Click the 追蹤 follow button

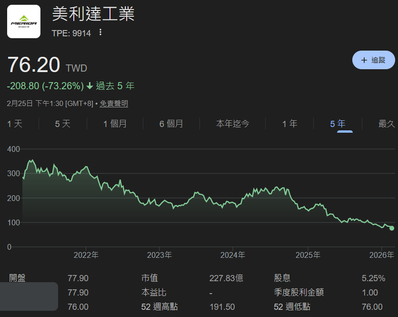[x=374, y=60]
